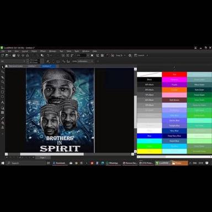Image resolution: width=212 pixels, height=212 pixels.
Task: Select the Text tool (letter A)
Action: (x=2, y=103)
